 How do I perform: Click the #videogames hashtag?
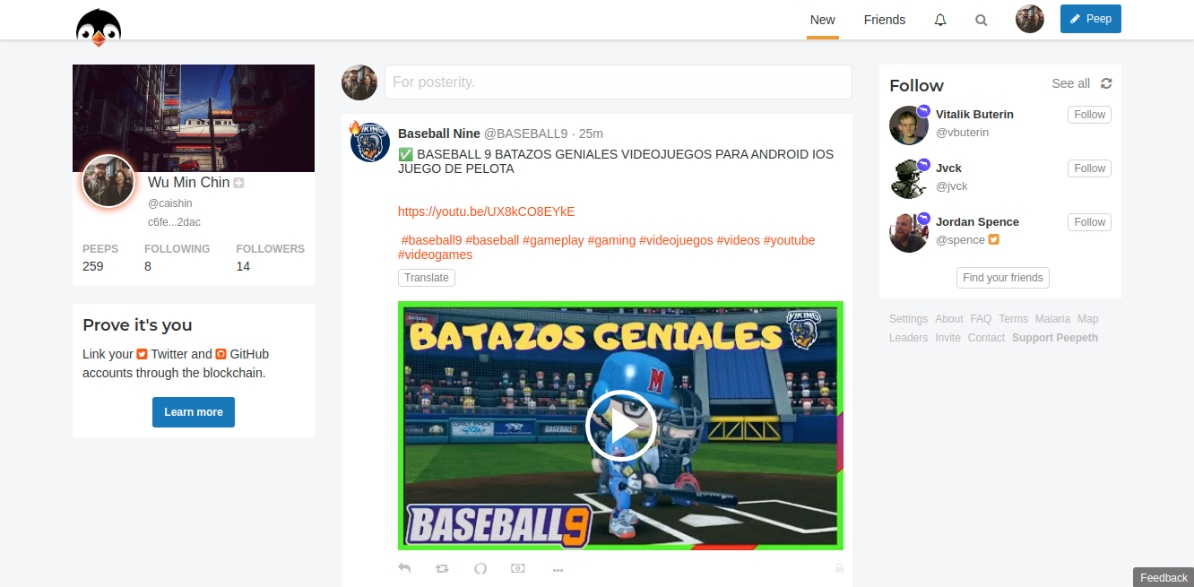click(x=435, y=255)
